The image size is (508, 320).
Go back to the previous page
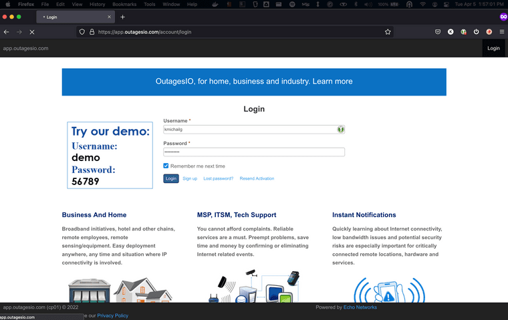(7, 32)
